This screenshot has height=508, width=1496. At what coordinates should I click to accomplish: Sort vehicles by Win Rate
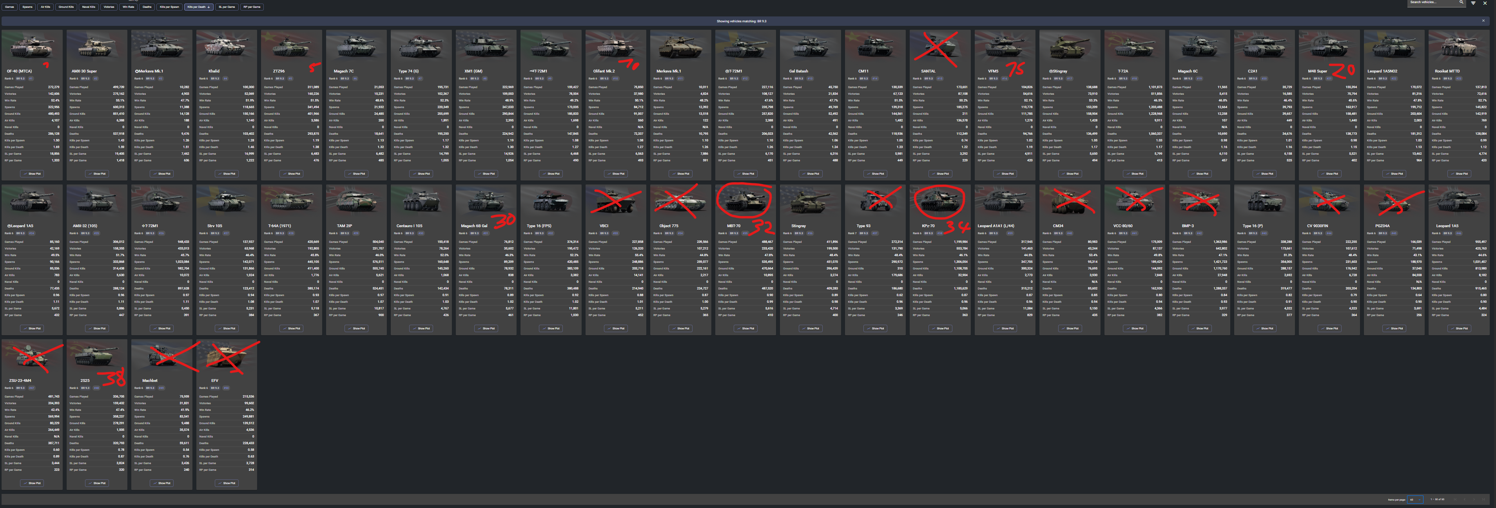coord(128,7)
